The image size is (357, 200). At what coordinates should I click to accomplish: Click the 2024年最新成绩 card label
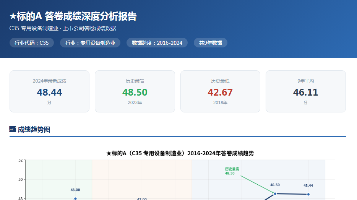pyautogui.click(x=49, y=81)
